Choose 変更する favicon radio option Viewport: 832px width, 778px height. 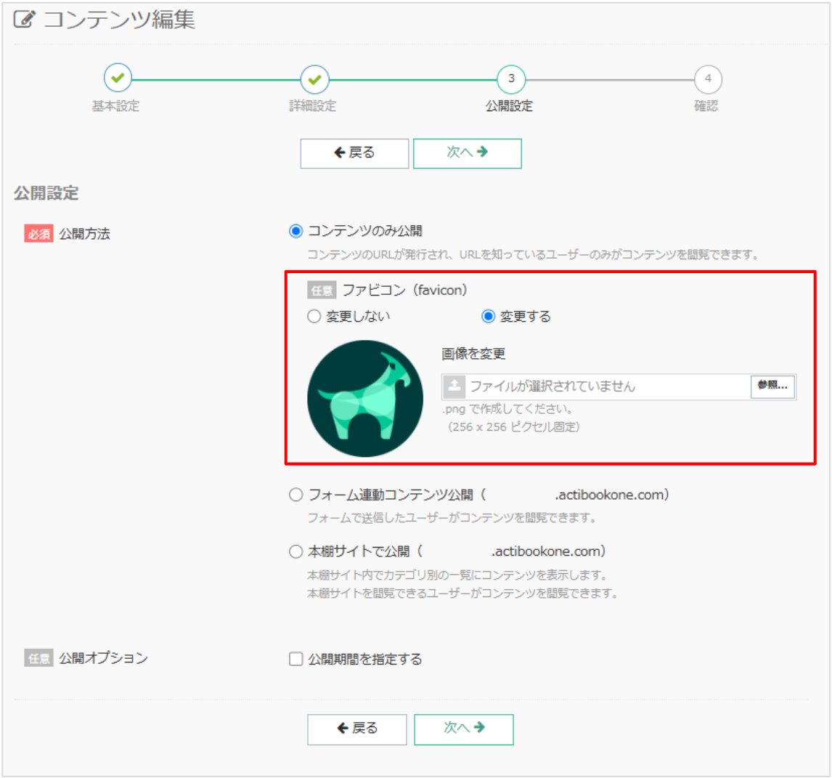pos(489,317)
